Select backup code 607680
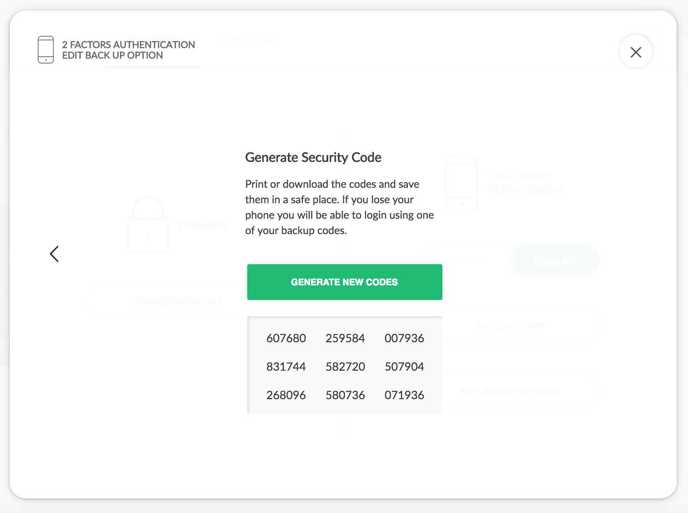The height and width of the screenshot is (513, 688). [x=286, y=338]
